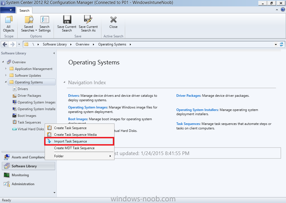The image size is (286, 203).
Task: Select the Virtual Hard Disks node
Action: [x=28, y=129]
